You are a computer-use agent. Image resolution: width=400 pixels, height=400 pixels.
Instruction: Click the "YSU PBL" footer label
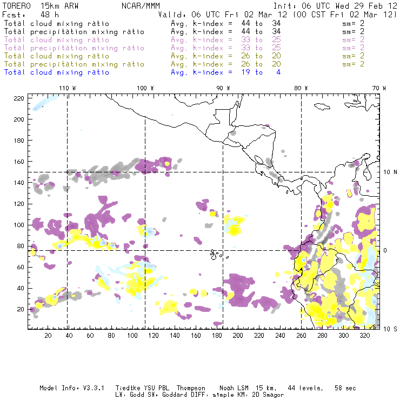coord(156,388)
